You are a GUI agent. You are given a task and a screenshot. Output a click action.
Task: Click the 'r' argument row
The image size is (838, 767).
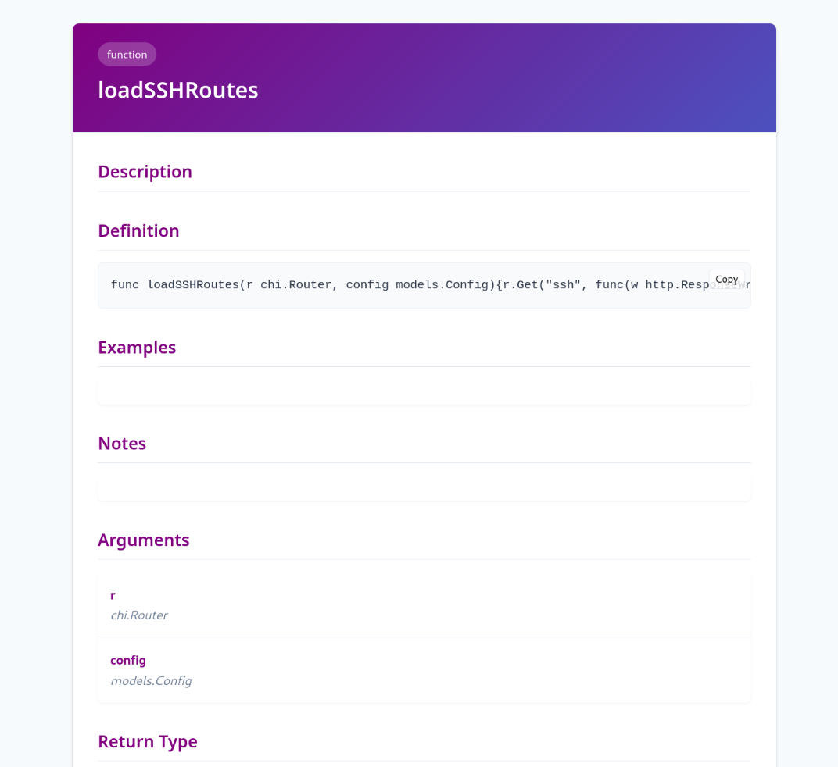424,605
